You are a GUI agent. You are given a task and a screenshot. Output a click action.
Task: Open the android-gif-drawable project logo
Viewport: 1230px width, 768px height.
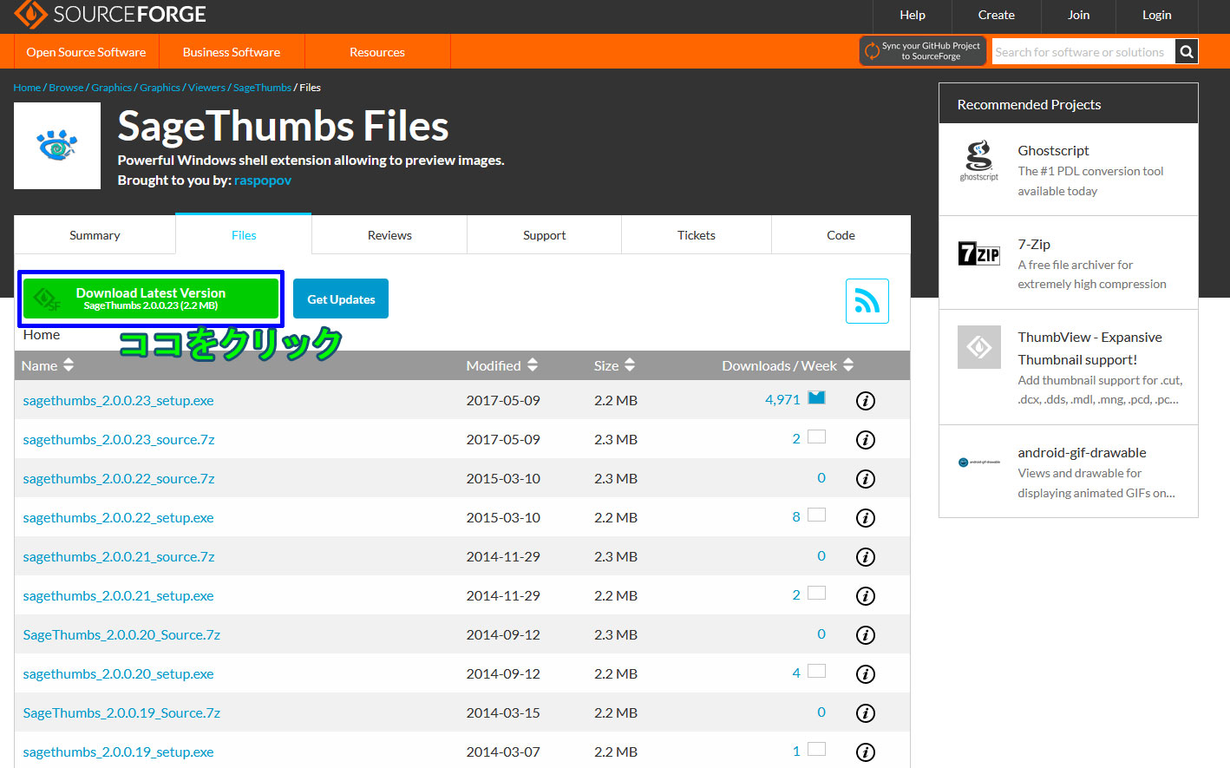979,463
